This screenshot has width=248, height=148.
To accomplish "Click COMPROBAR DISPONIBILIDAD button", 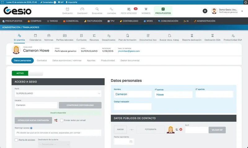I will click(80, 105).
